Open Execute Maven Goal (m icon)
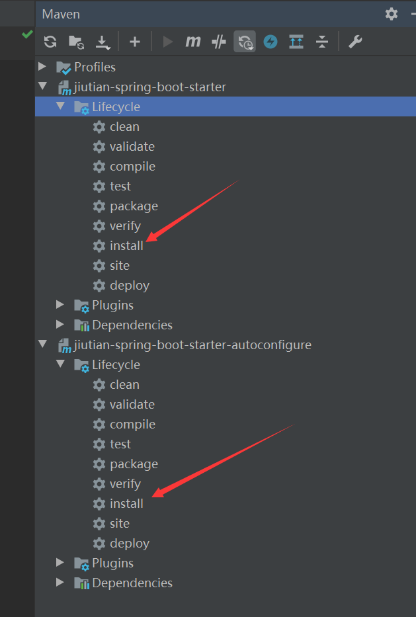 click(192, 42)
